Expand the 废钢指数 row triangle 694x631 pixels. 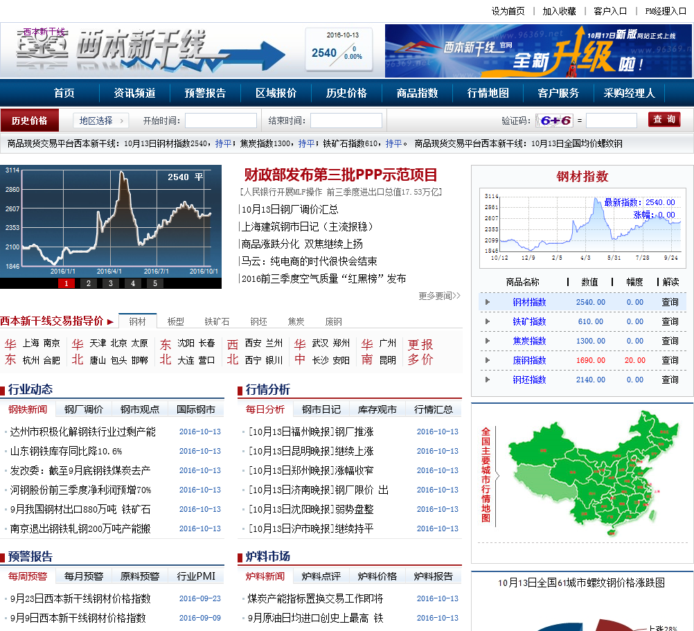(x=488, y=361)
